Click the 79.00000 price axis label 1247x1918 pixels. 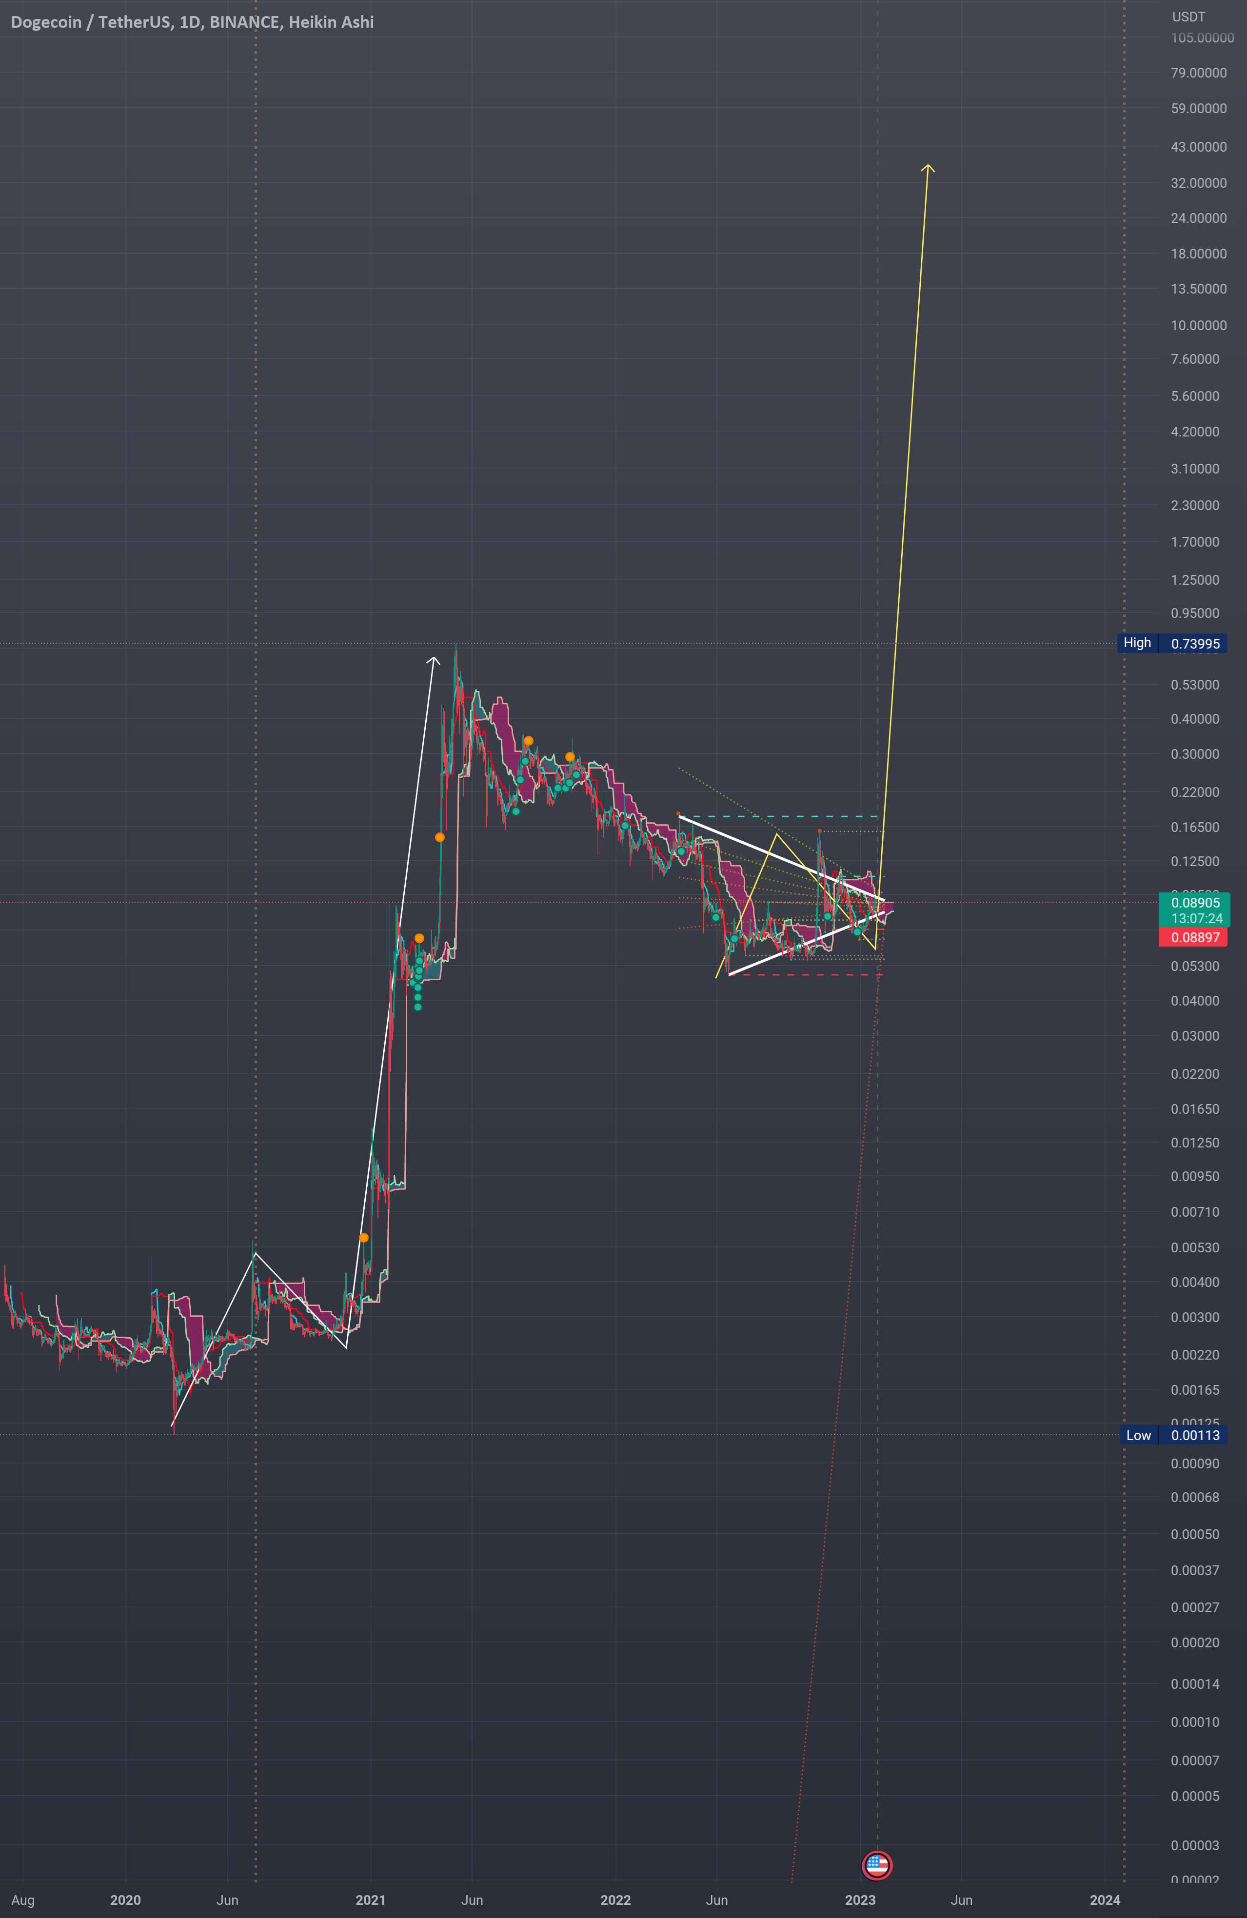1199,73
